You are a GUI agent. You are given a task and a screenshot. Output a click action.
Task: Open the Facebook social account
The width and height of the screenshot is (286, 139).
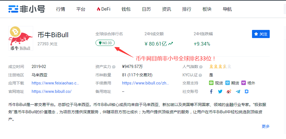(x=211, y=91)
